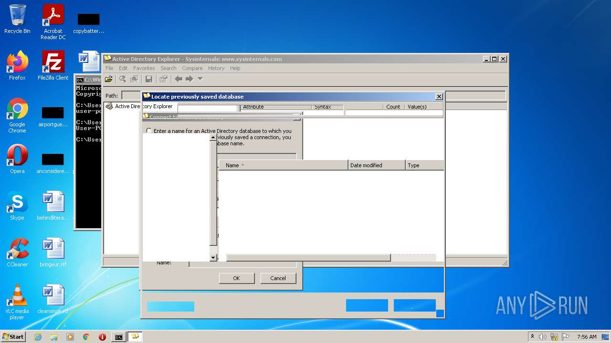The width and height of the screenshot is (611, 343).
Task: Click the volume speaker tray icon
Action: [x=543, y=337]
